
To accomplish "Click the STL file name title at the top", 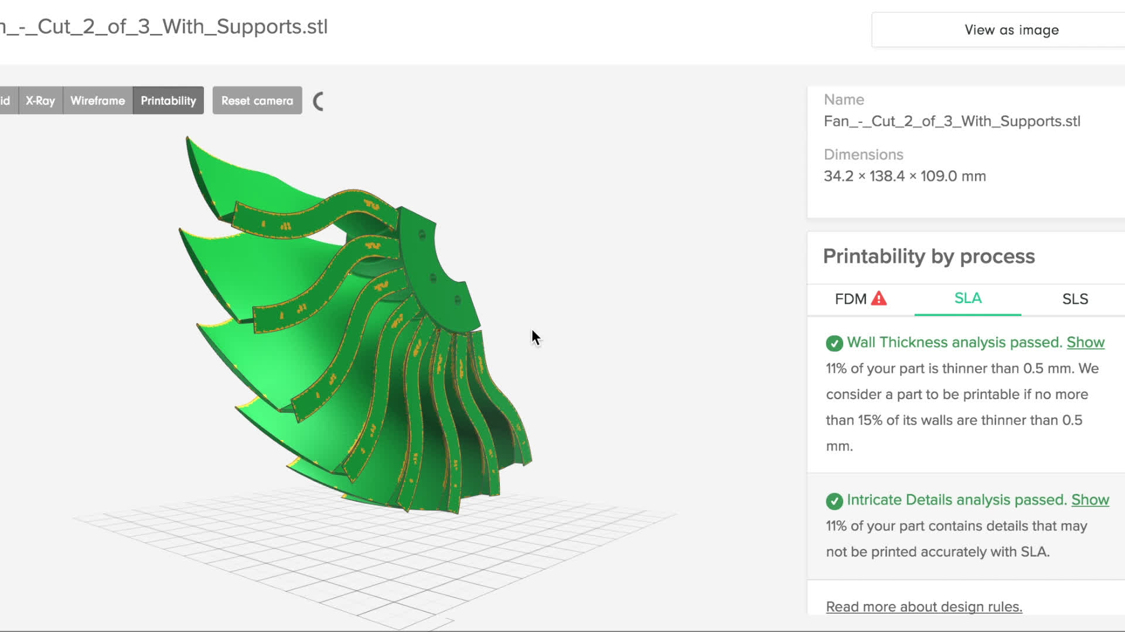I will pos(164,27).
